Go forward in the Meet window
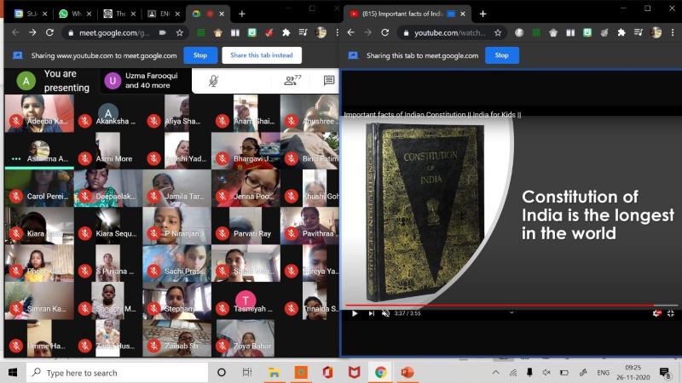This screenshot has width=682, height=383. click(32, 32)
